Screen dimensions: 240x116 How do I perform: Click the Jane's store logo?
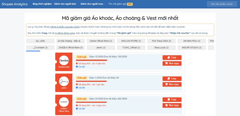64,81
